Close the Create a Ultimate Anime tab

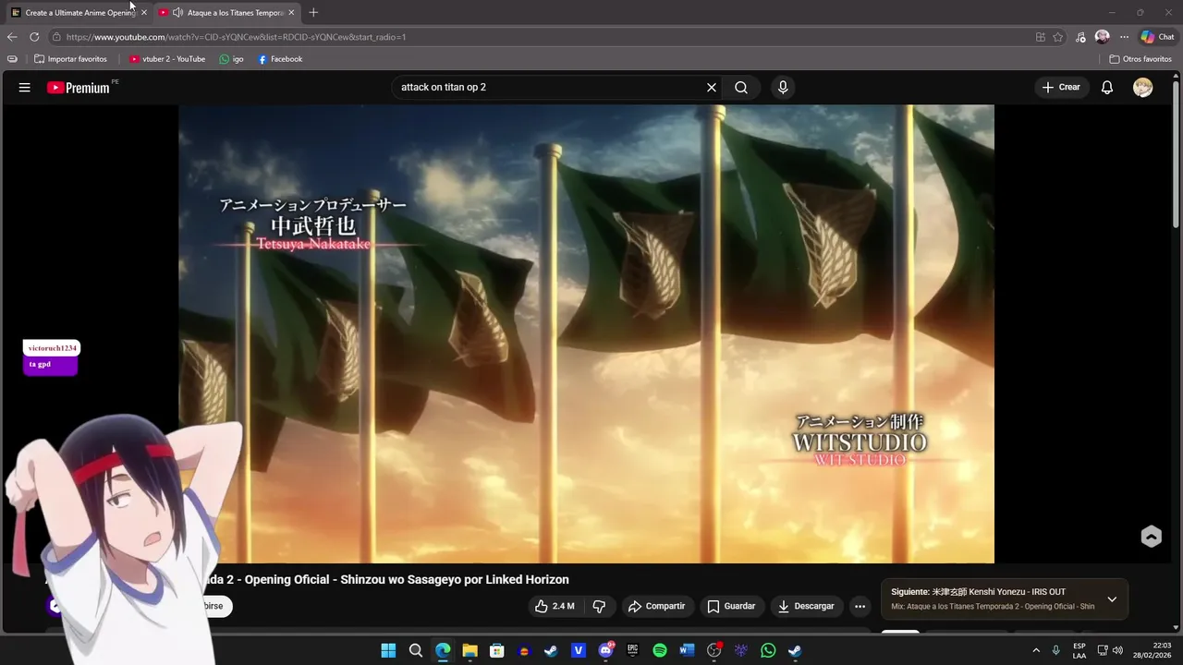coord(143,12)
